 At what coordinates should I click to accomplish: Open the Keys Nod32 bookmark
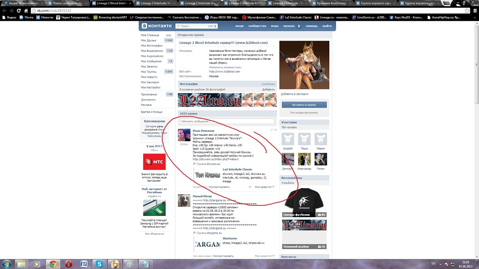(x=406, y=17)
